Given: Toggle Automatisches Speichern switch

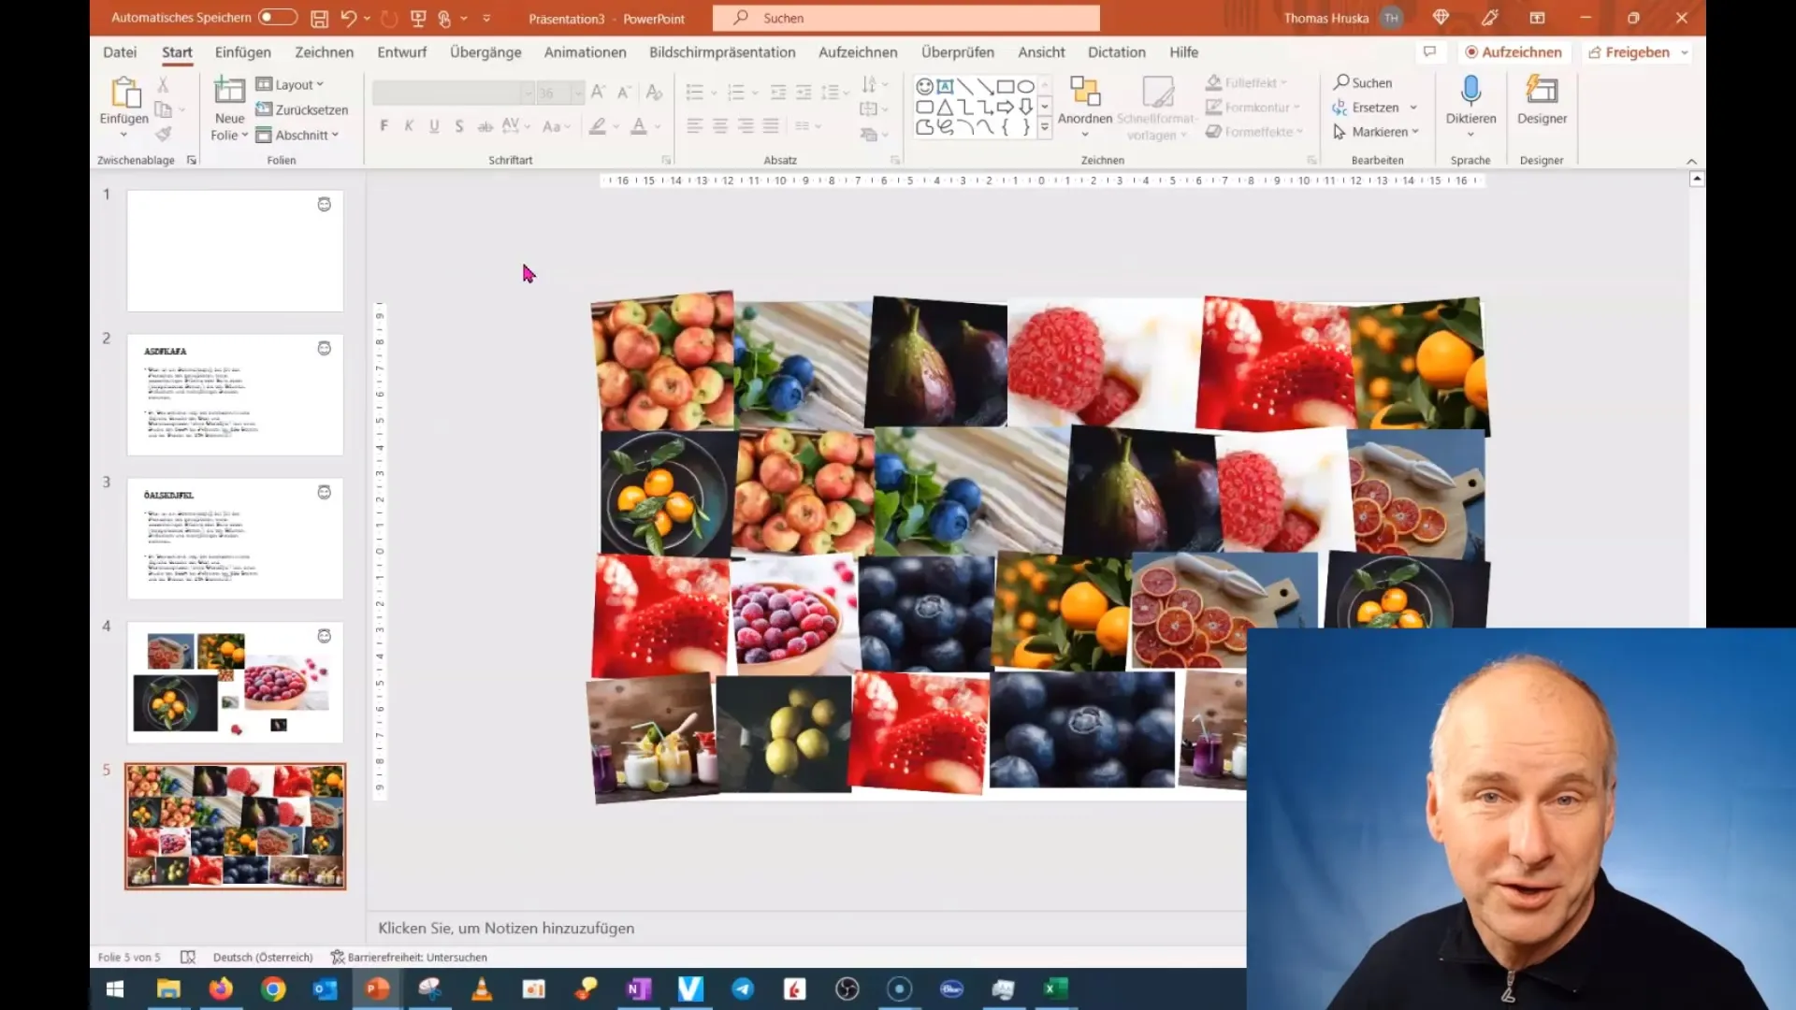Looking at the screenshot, I should click(278, 17).
